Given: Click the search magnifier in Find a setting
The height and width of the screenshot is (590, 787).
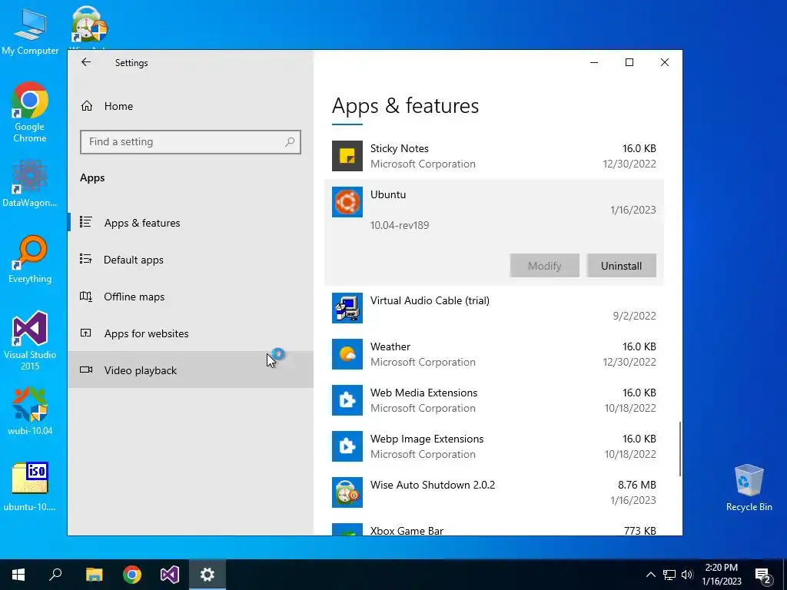Looking at the screenshot, I should (290, 142).
